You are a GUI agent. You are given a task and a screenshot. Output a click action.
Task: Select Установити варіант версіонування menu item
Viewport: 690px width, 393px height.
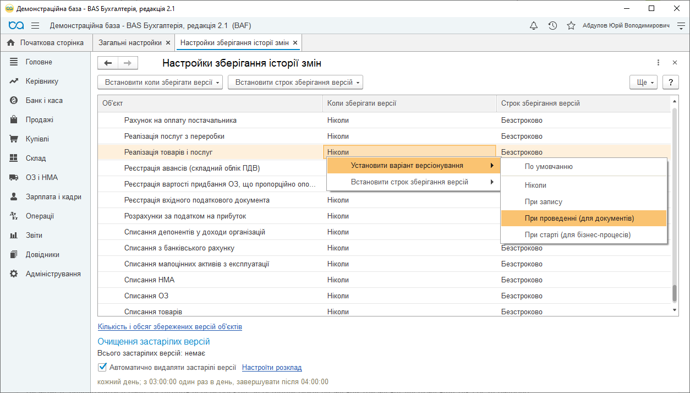[x=413, y=166]
